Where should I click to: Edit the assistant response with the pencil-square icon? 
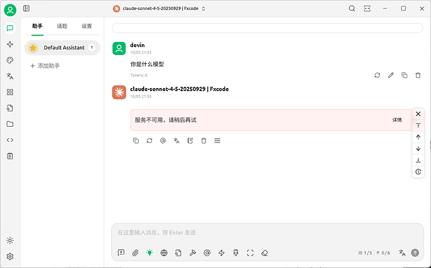coord(191,141)
